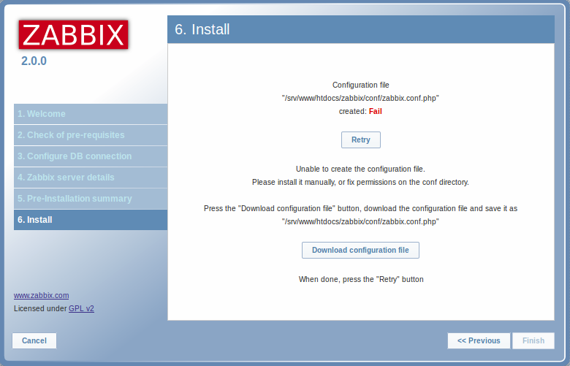Viewport: 570px width, 366px height.
Task: Go back with the << Previous button
Action: [479, 340]
